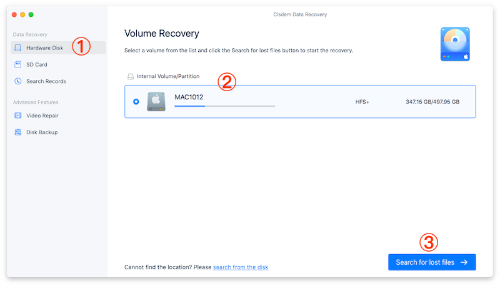Click the Cisdem disc logo at top right

point(454,44)
